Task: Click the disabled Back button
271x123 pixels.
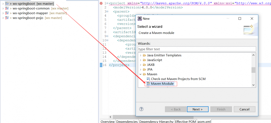Action: point(176,109)
